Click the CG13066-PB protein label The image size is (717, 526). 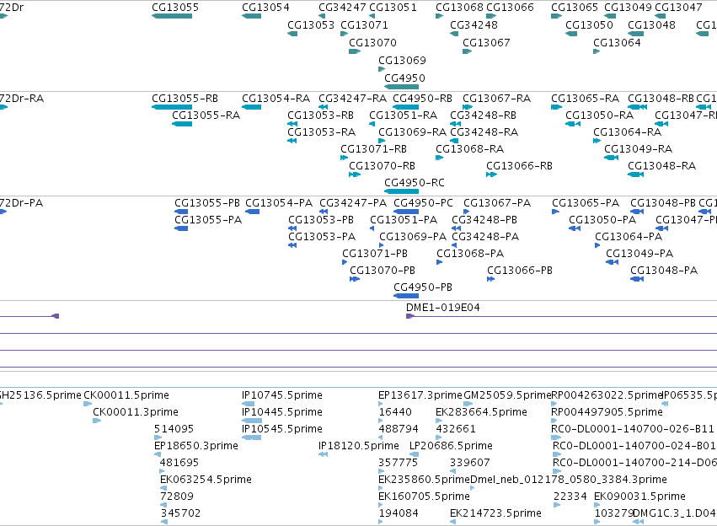520,271
